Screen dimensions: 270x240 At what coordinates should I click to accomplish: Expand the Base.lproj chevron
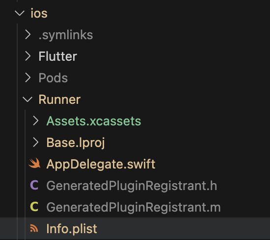point(36,142)
